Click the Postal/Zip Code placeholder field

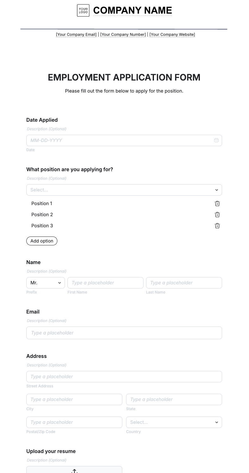click(74, 422)
